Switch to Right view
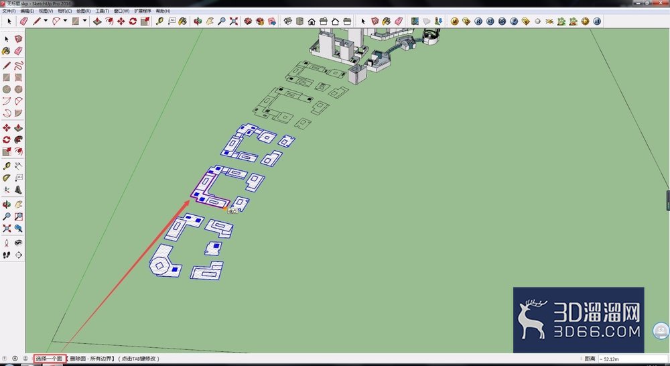Screen dimensions: 670x366 (x=324, y=21)
